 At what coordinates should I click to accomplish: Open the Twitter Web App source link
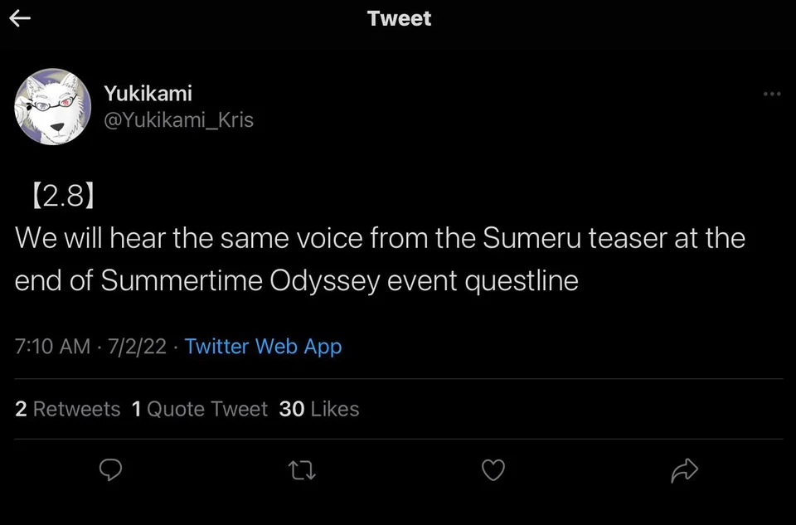tap(263, 346)
